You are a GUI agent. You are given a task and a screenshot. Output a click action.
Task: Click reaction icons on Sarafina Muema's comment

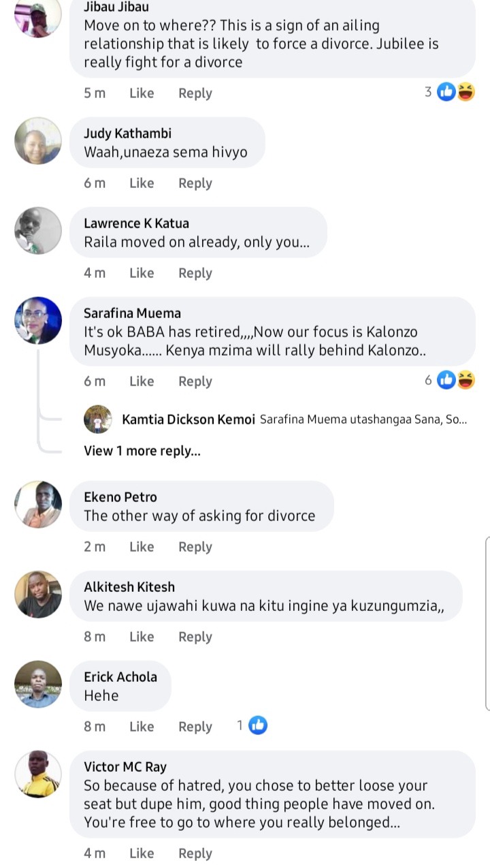(x=455, y=380)
